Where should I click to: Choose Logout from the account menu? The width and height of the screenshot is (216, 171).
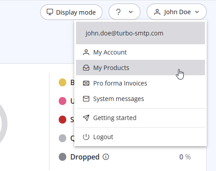click(140, 137)
